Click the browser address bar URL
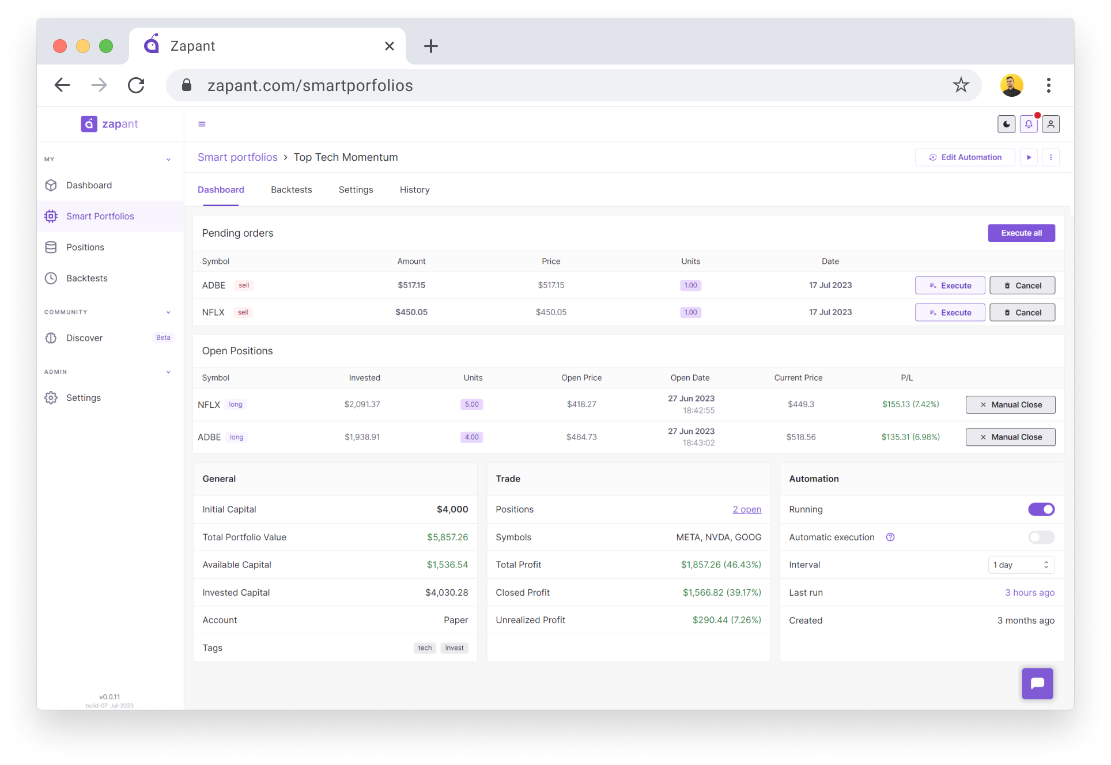Screen dimensions: 1111x765 pyautogui.click(x=310, y=85)
